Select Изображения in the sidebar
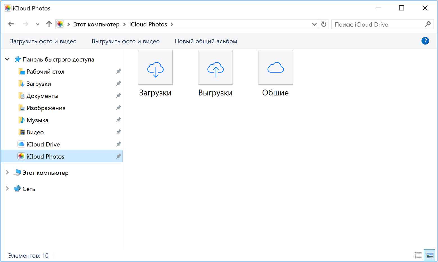 (x=46, y=108)
